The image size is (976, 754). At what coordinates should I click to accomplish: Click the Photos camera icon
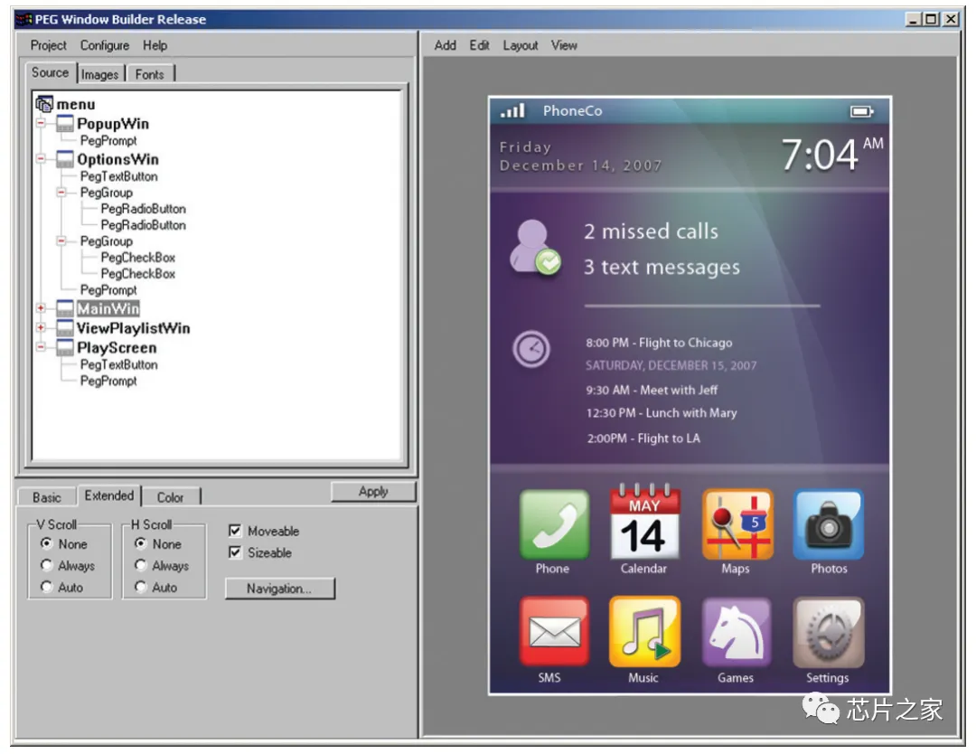pos(828,525)
